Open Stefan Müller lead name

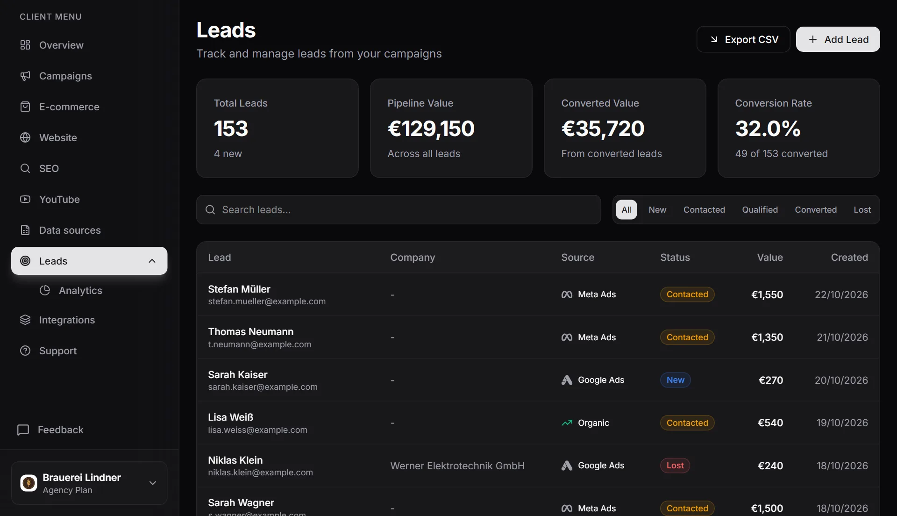(x=239, y=289)
